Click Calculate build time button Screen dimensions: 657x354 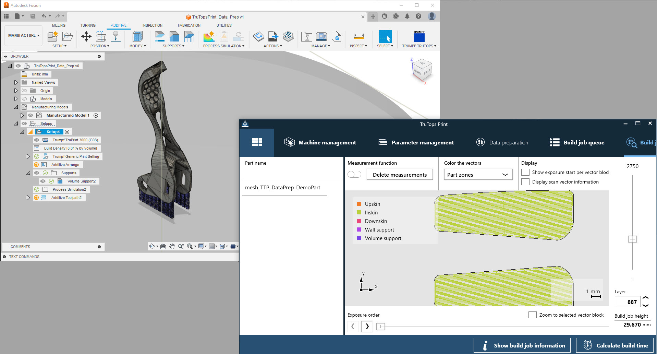tap(615, 345)
